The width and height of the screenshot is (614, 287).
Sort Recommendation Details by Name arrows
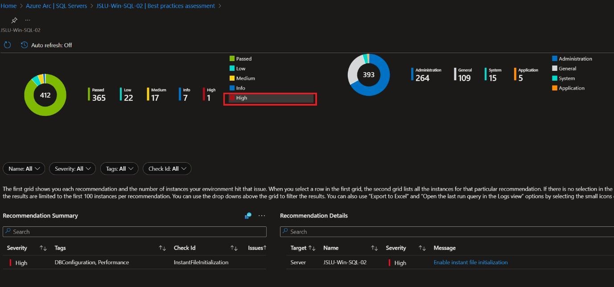click(375, 248)
